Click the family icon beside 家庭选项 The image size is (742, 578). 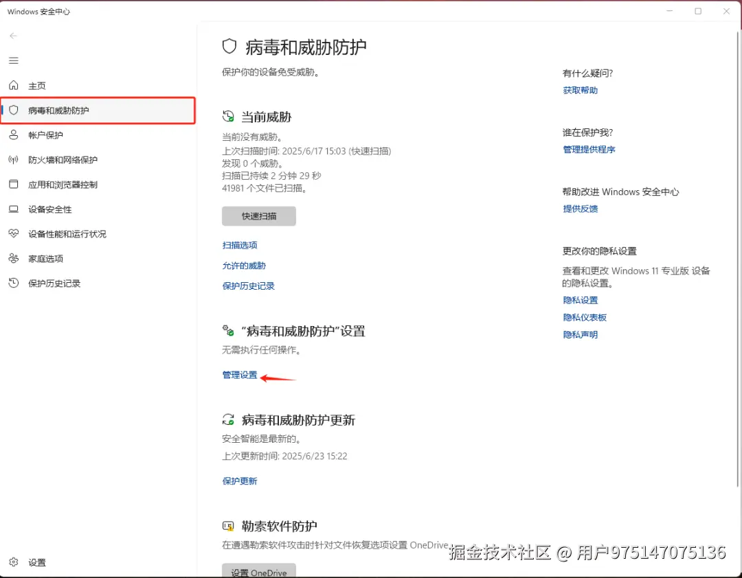[14, 258]
